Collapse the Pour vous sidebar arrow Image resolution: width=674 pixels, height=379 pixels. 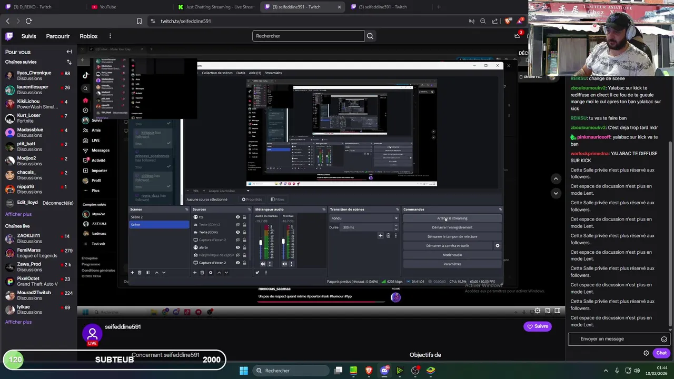click(x=69, y=52)
